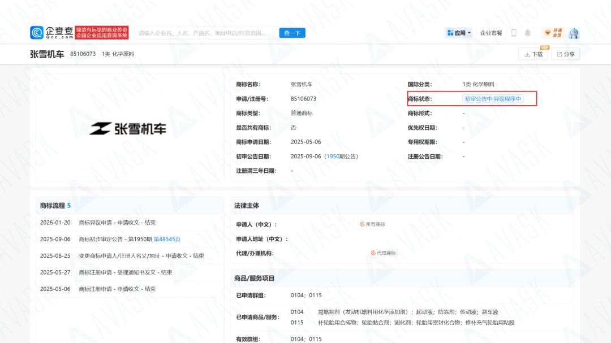Click the 张雪机车 page title
The image size is (611, 343).
pos(47,54)
